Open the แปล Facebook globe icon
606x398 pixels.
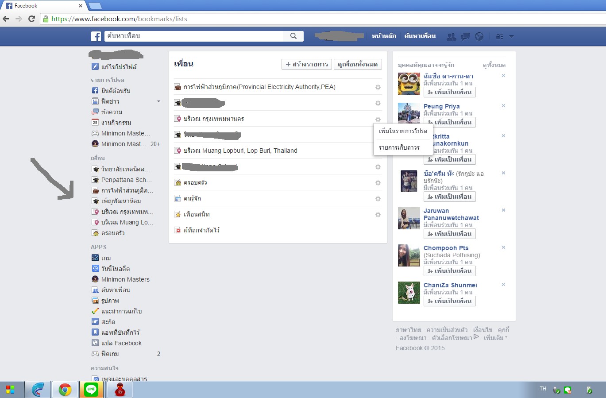(95, 343)
